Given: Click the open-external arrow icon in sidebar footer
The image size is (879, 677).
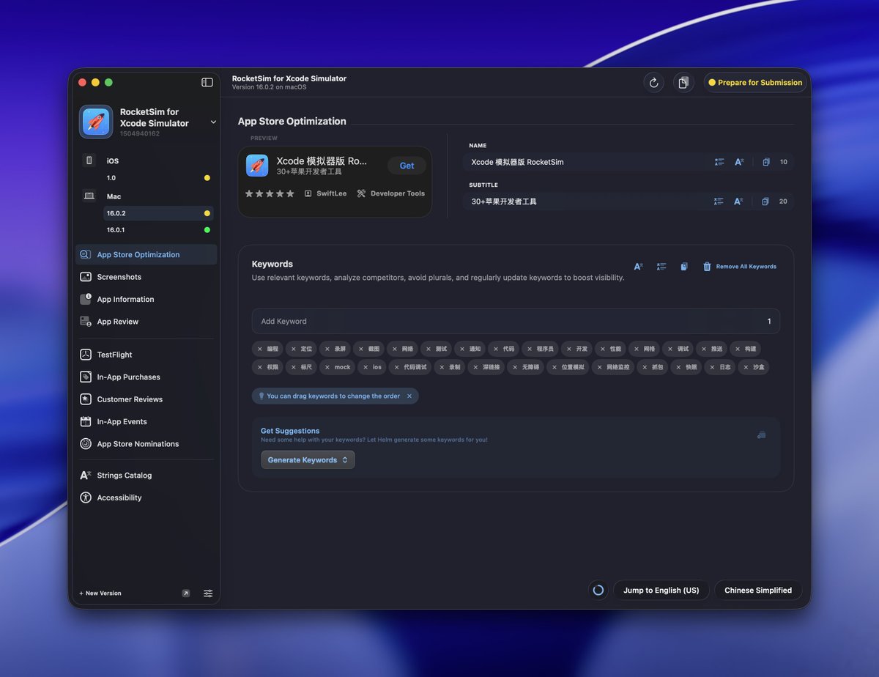Looking at the screenshot, I should tap(186, 593).
